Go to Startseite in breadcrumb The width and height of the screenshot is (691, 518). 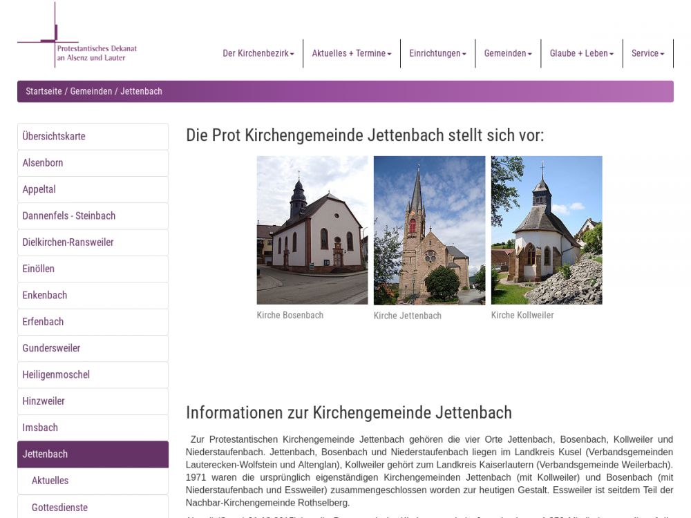point(44,91)
